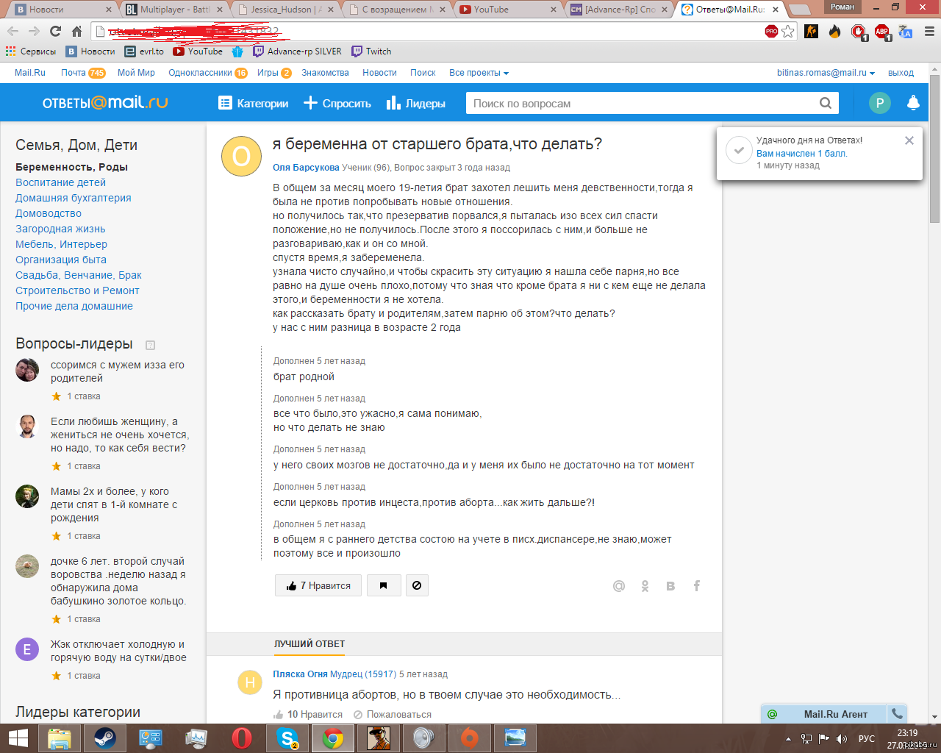Open bitinas.romas@mail.ru account dropdown

[x=826, y=73]
